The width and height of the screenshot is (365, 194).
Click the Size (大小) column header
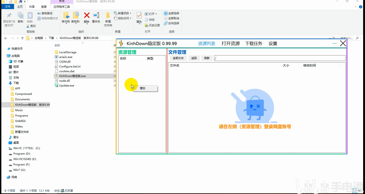[291, 66]
